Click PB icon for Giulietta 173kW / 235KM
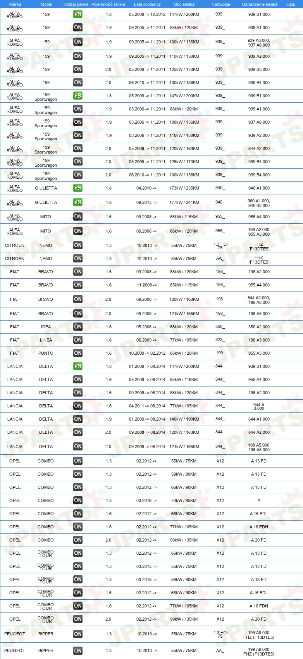Screen dimensions: 303x659 [x=78, y=188]
